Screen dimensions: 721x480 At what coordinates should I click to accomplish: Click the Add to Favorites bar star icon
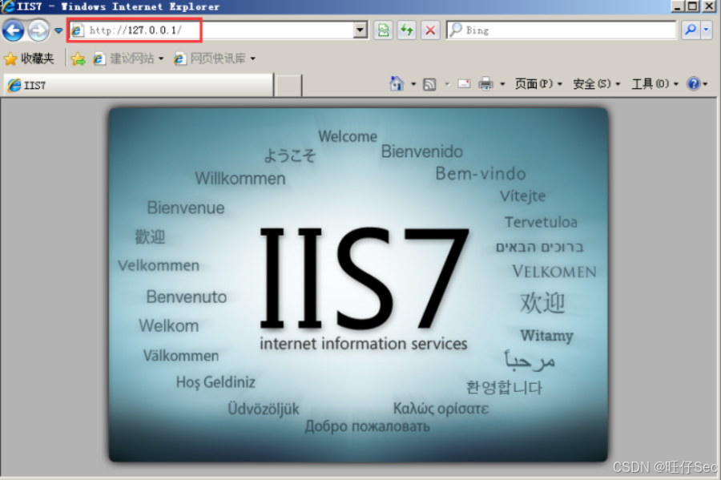click(x=79, y=58)
